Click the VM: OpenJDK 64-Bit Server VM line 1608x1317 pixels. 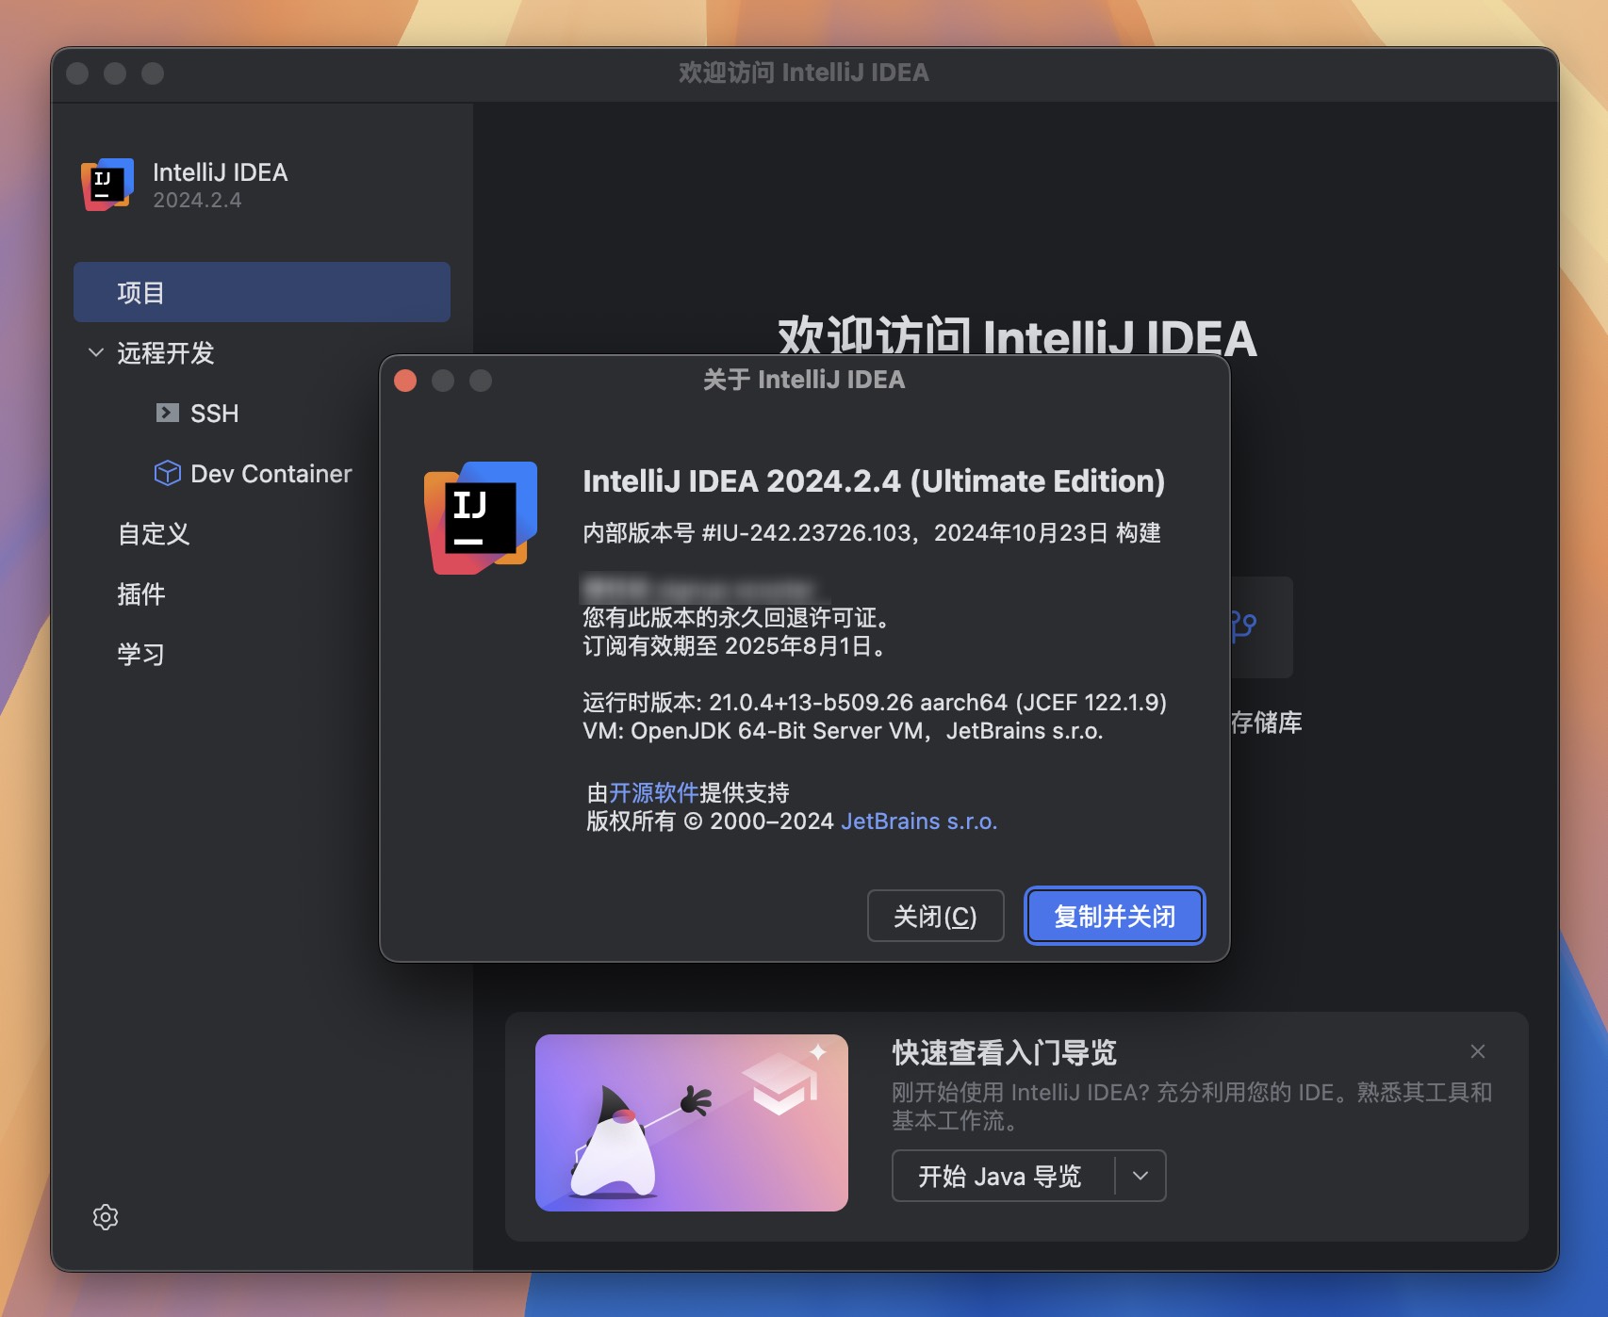843,730
